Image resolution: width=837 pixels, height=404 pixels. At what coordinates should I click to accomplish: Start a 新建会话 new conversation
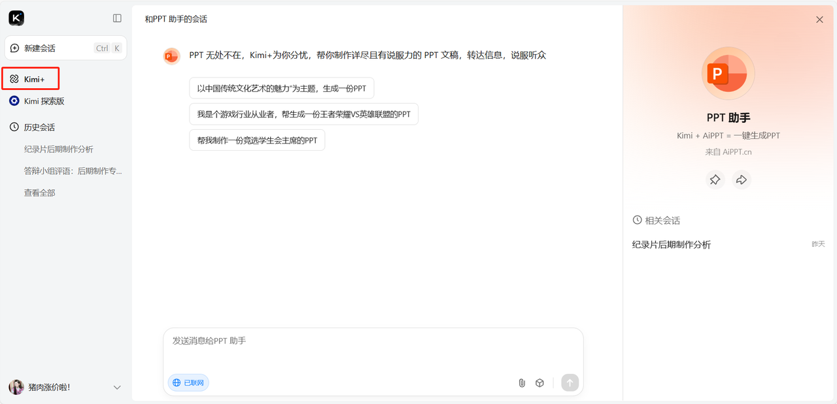(x=65, y=48)
